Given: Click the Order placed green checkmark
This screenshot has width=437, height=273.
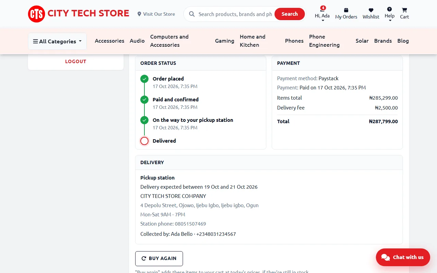Looking at the screenshot, I should [144, 79].
